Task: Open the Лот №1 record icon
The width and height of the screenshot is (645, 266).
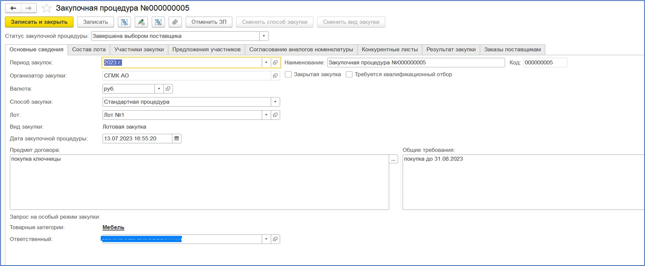Action: point(275,115)
